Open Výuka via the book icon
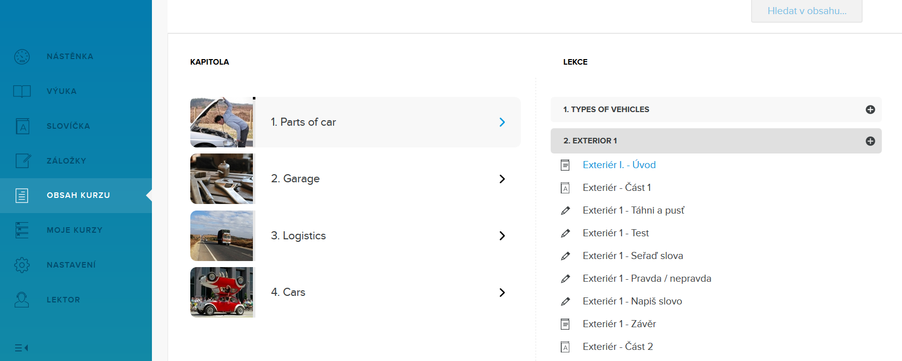Image resolution: width=902 pixels, height=361 pixels. (x=22, y=91)
